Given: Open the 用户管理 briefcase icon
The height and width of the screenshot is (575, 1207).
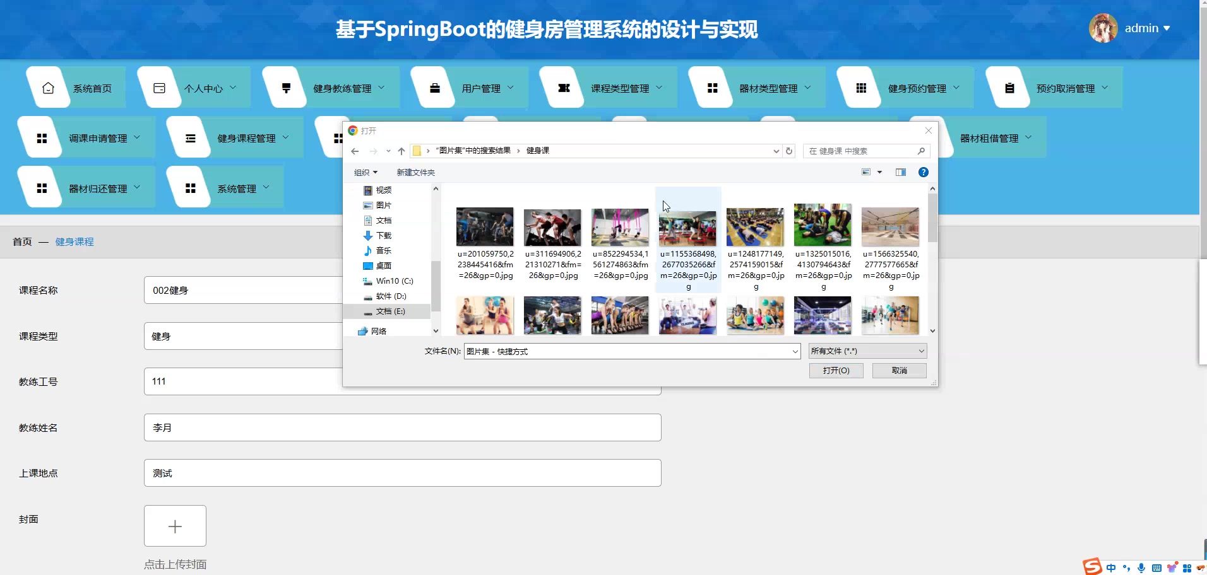Looking at the screenshot, I should (434, 87).
